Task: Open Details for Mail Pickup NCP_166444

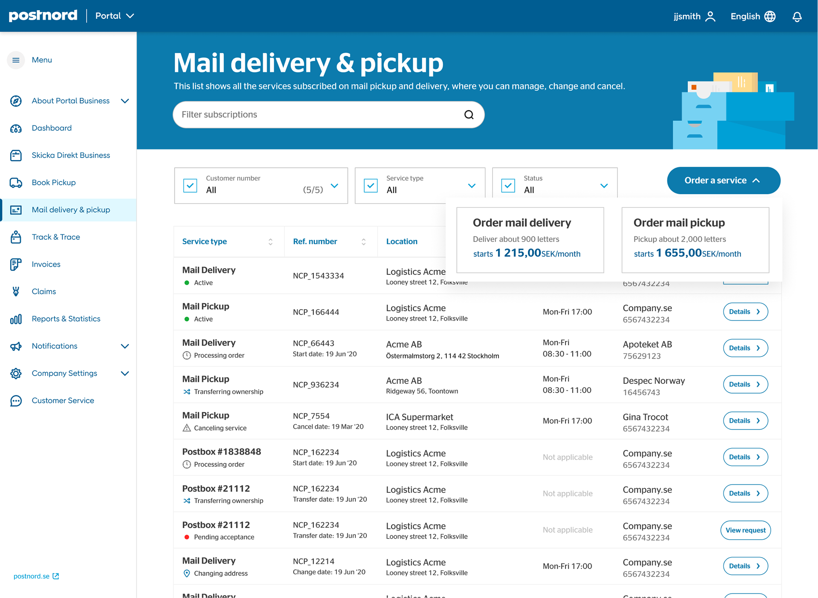Action: coord(746,312)
